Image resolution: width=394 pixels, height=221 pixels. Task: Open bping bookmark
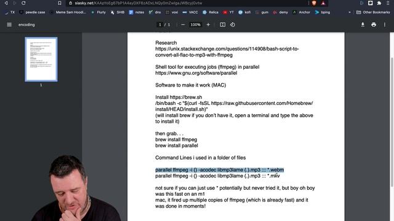click(x=323, y=12)
